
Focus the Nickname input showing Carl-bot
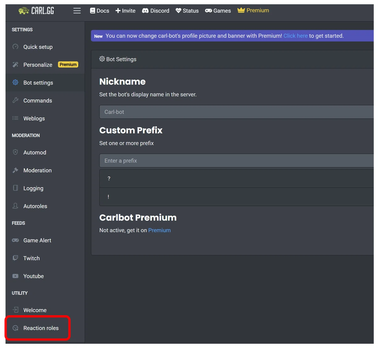coord(237,112)
